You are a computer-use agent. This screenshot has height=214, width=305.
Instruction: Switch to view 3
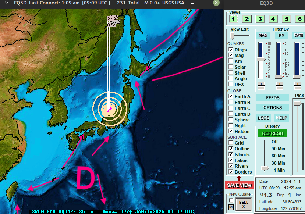(260, 19)
